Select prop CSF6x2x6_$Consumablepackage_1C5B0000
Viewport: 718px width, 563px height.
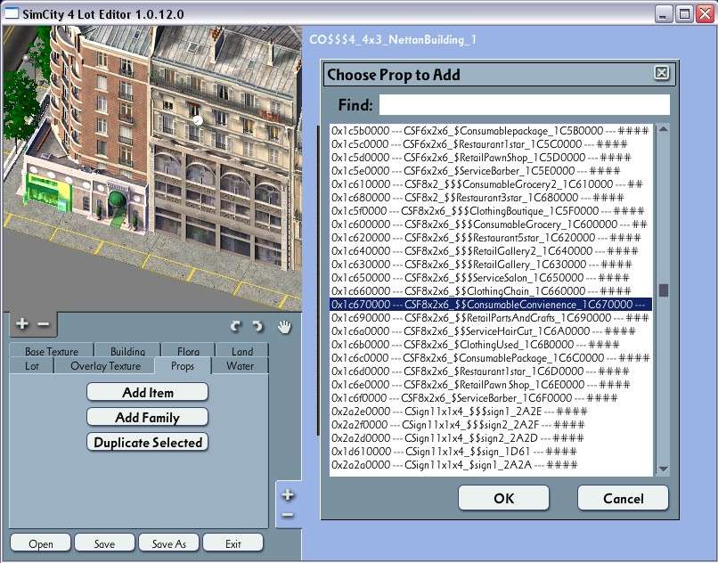point(491,131)
